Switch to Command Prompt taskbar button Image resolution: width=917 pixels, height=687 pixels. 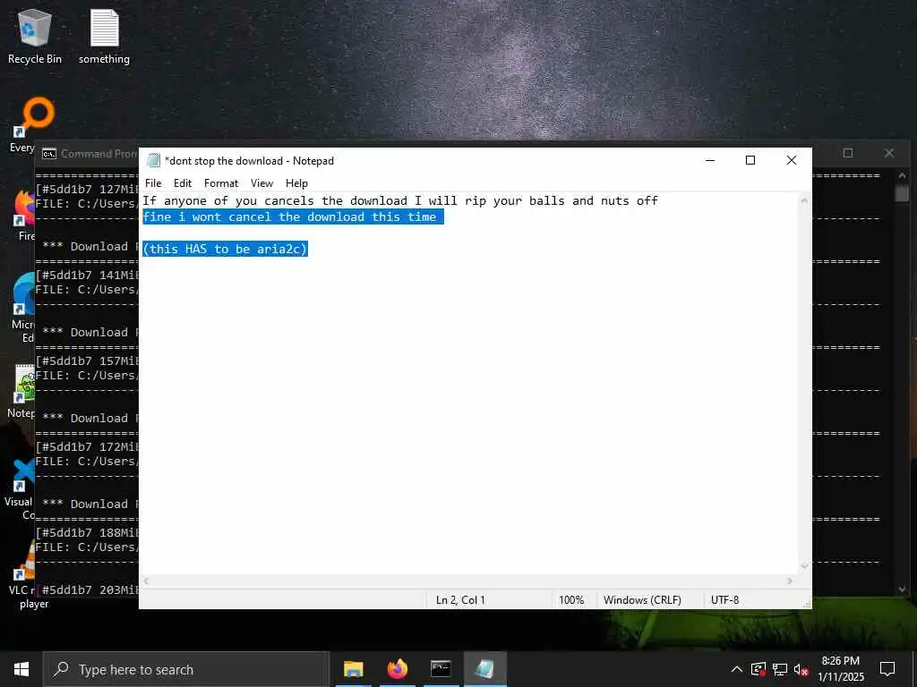click(x=441, y=669)
